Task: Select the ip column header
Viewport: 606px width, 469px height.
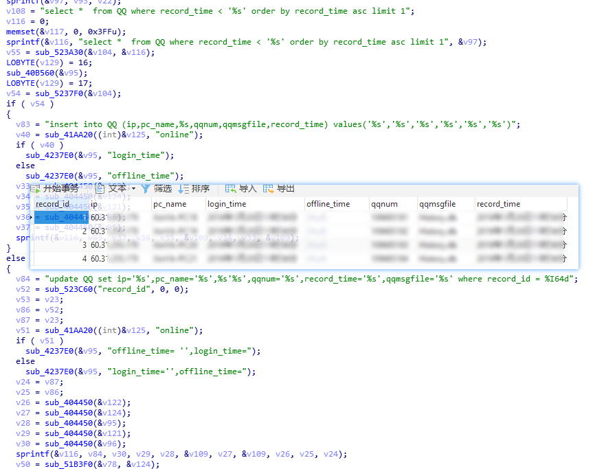Action: [94, 204]
